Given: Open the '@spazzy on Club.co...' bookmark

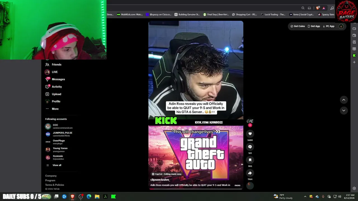Looking at the screenshot, I should (159, 15).
